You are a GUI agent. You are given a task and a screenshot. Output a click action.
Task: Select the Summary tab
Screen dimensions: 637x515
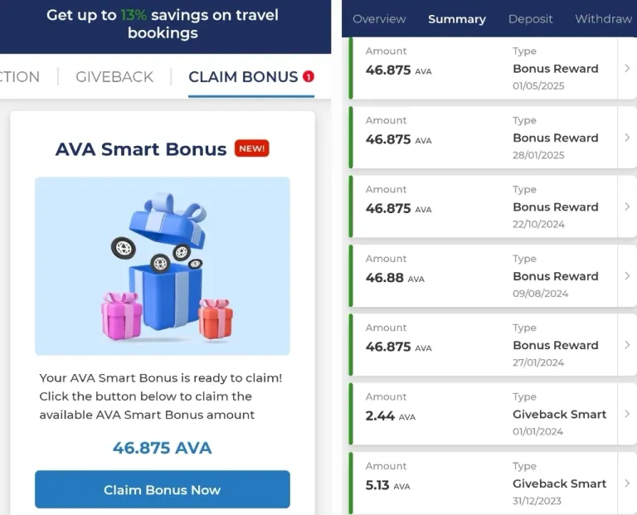point(457,19)
